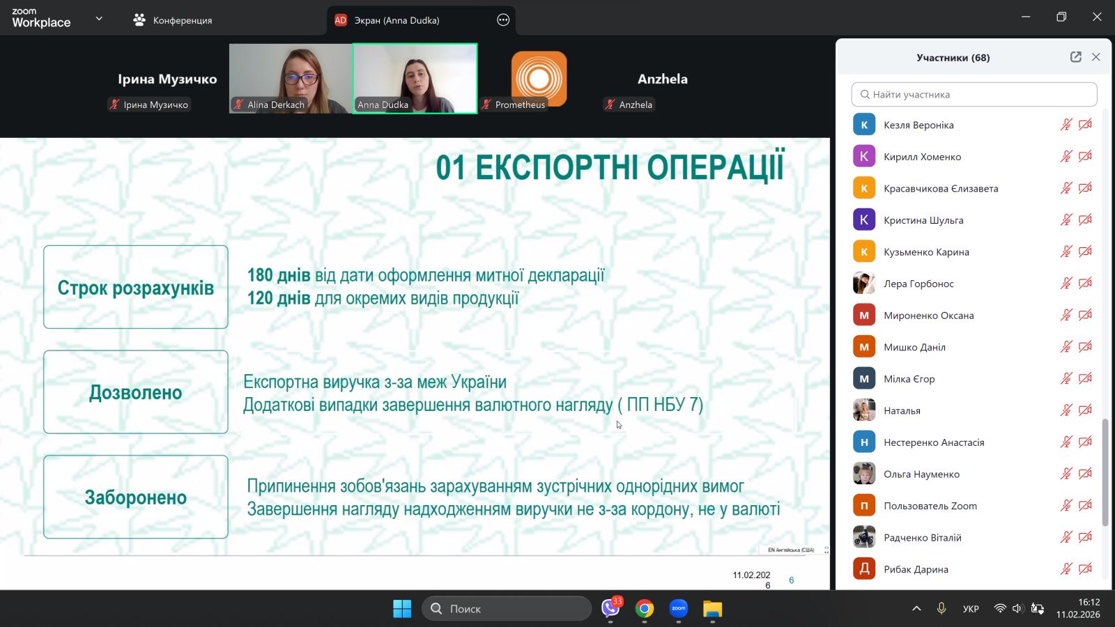Close the participants panel

(x=1095, y=57)
